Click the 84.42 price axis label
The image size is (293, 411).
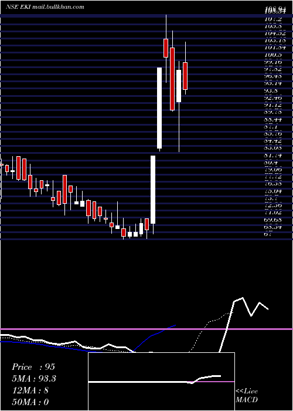(273, 141)
